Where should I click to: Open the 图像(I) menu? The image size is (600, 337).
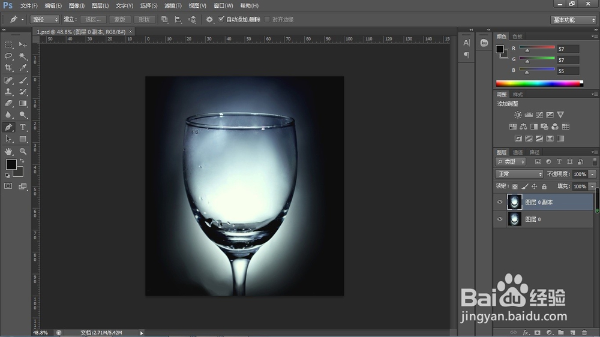[x=77, y=6]
